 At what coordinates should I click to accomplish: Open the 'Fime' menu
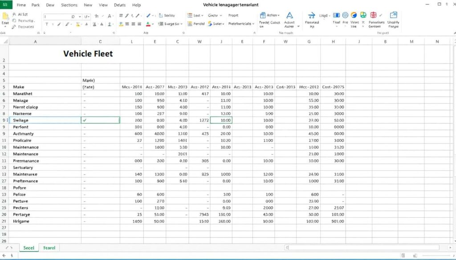click(21, 5)
